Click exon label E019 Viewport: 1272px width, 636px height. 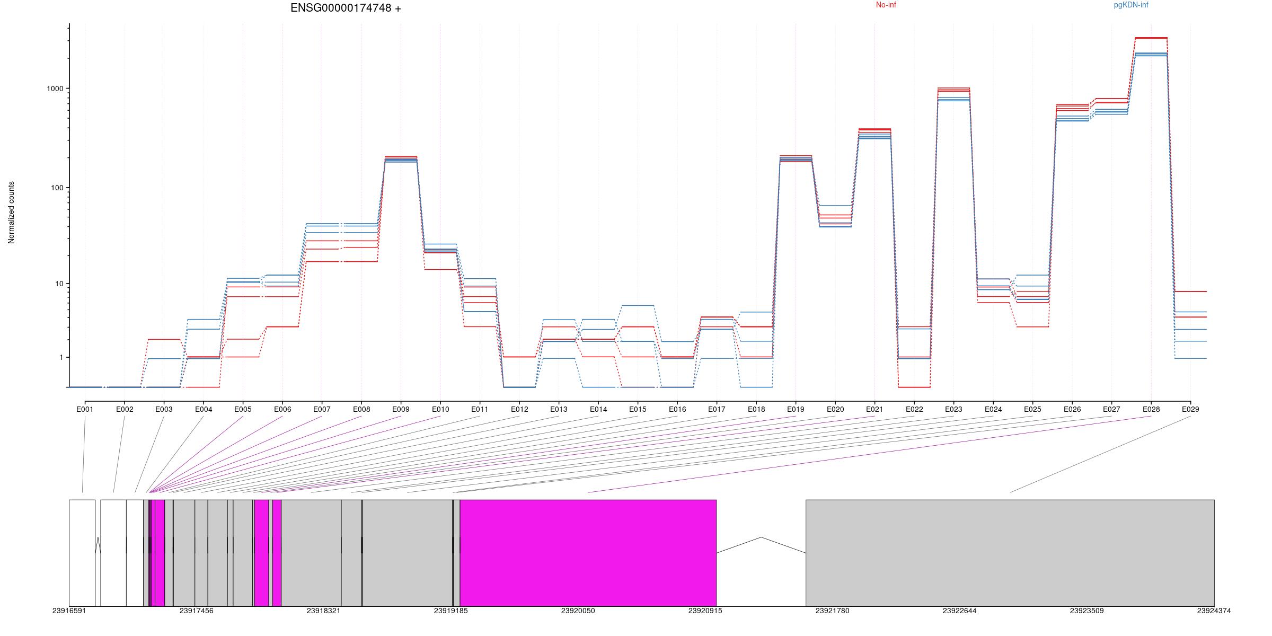click(x=796, y=409)
